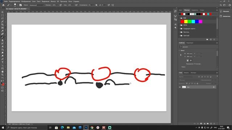The width and height of the screenshot is (232, 130).
Task: Toggle lock transparent pixels icon
Action: point(187,83)
